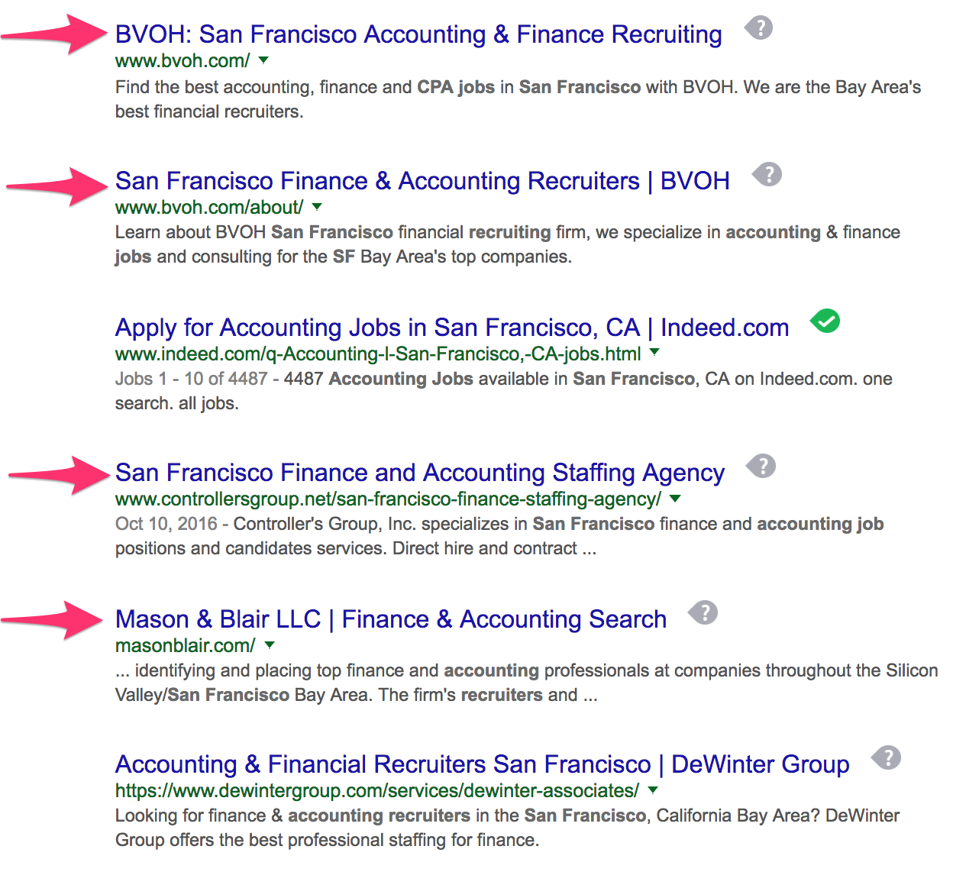The image size is (953, 872).
Task: Expand the dropdown arrow next to masonblair.com/
Action: 269,645
